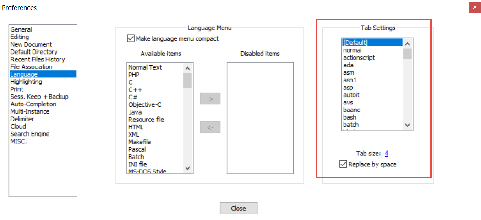Select [Default] in Tab Settings list
This screenshot has height=220, width=481.
point(372,42)
